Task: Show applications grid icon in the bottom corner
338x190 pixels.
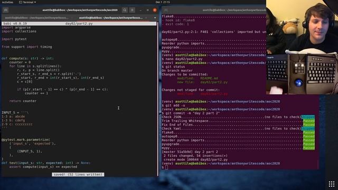Action: tap(332, 184)
